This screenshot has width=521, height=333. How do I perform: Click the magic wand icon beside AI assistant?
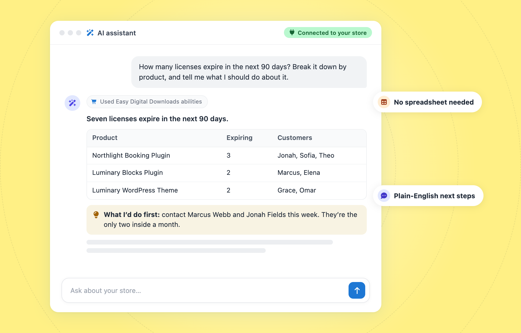click(90, 33)
